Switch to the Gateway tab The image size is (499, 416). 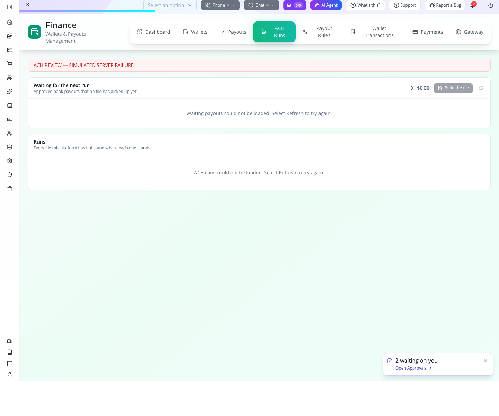[470, 32]
